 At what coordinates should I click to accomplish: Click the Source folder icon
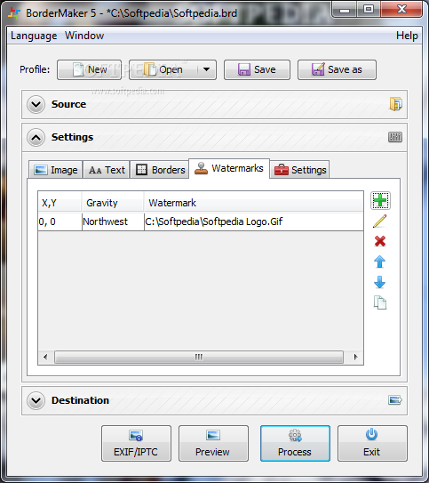click(396, 104)
